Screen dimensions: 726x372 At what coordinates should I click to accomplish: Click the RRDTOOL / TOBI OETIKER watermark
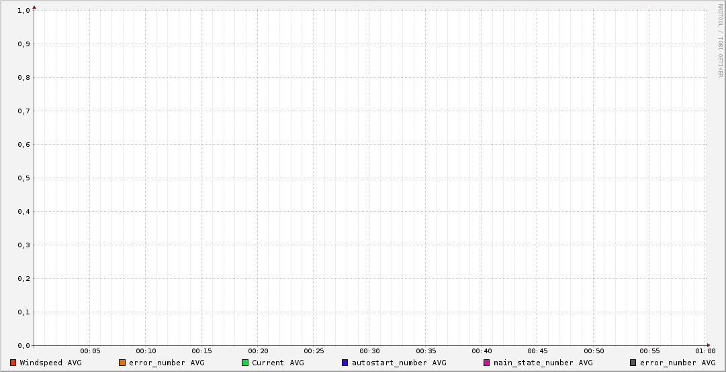pos(720,41)
